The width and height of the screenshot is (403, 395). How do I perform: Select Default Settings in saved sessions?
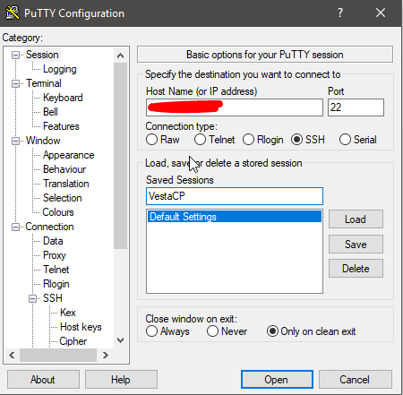(235, 217)
